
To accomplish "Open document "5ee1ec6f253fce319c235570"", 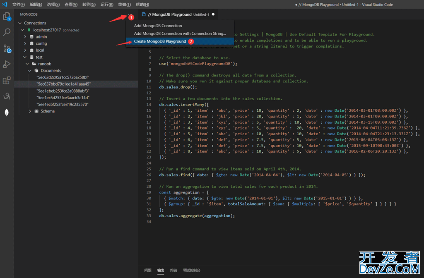I will 63,105.
